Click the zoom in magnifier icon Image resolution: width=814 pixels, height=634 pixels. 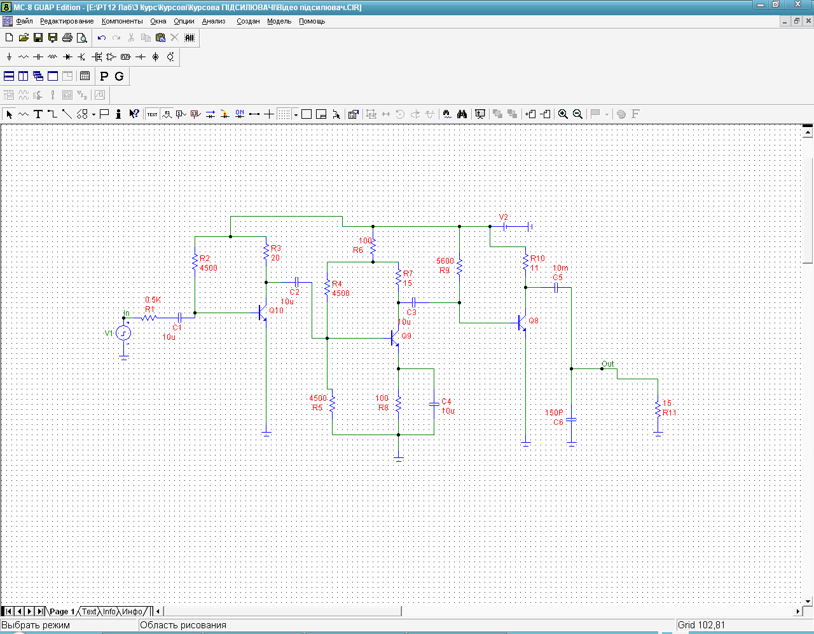563,114
